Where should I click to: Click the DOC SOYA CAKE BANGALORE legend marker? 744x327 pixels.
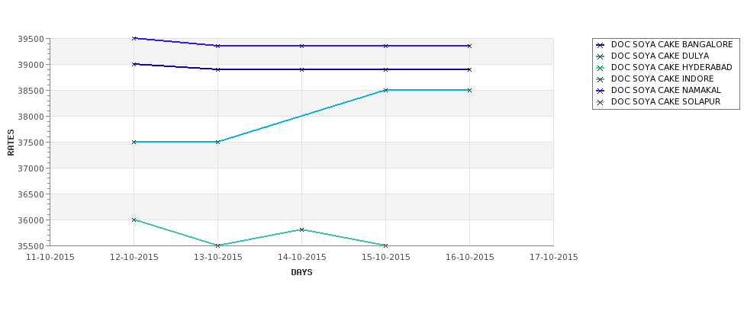(x=601, y=45)
